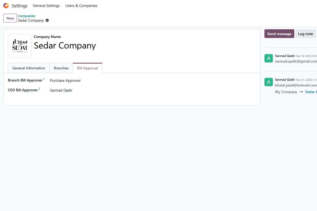Click the Sedar Company name input field
This screenshot has width=317, height=211.
[65, 46]
